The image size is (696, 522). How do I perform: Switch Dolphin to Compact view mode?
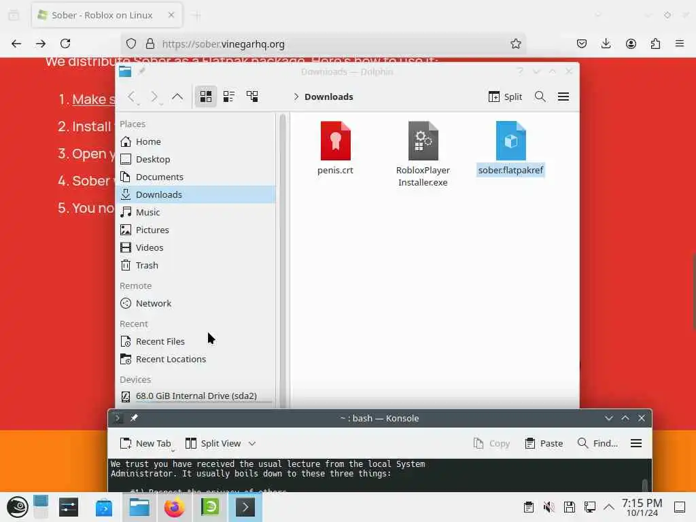click(229, 97)
